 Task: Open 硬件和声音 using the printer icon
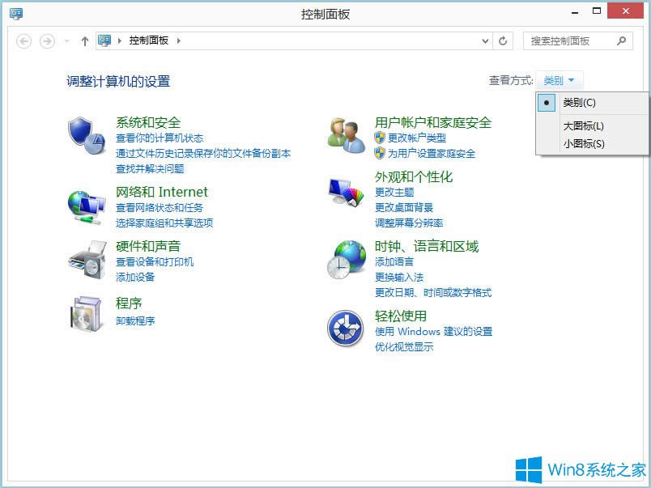[x=85, y=261]
